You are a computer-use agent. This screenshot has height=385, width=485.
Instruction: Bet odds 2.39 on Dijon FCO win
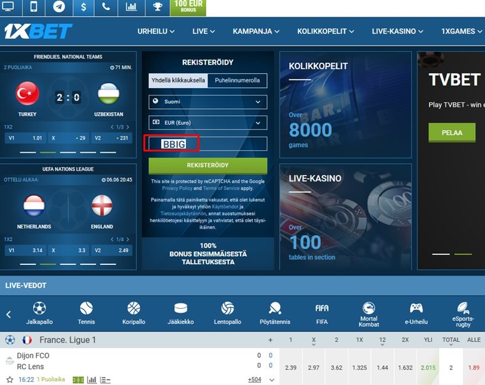coord(291,367)
